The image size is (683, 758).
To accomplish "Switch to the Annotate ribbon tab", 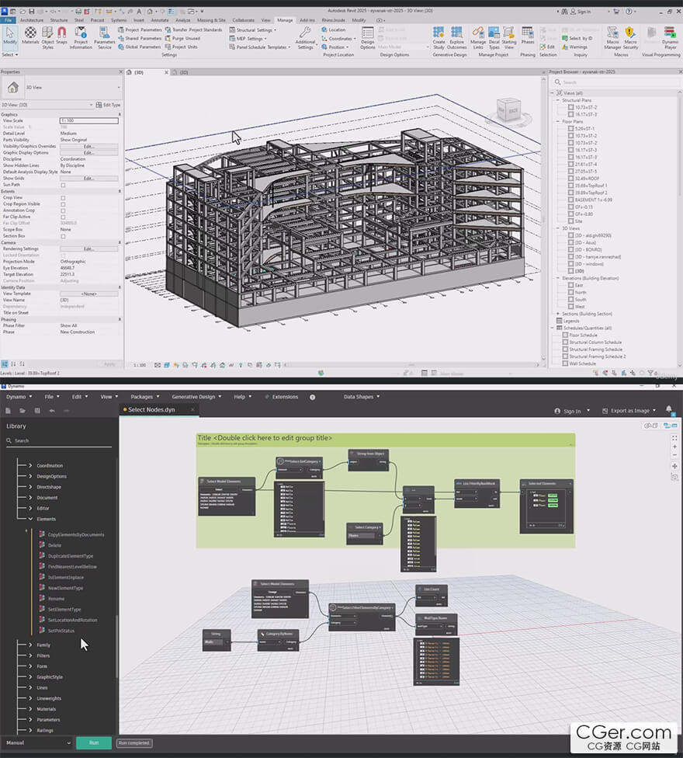I will (159, 20).
